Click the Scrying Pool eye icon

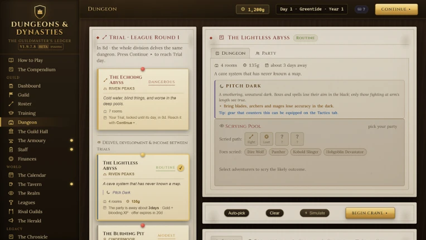(221, 126)
